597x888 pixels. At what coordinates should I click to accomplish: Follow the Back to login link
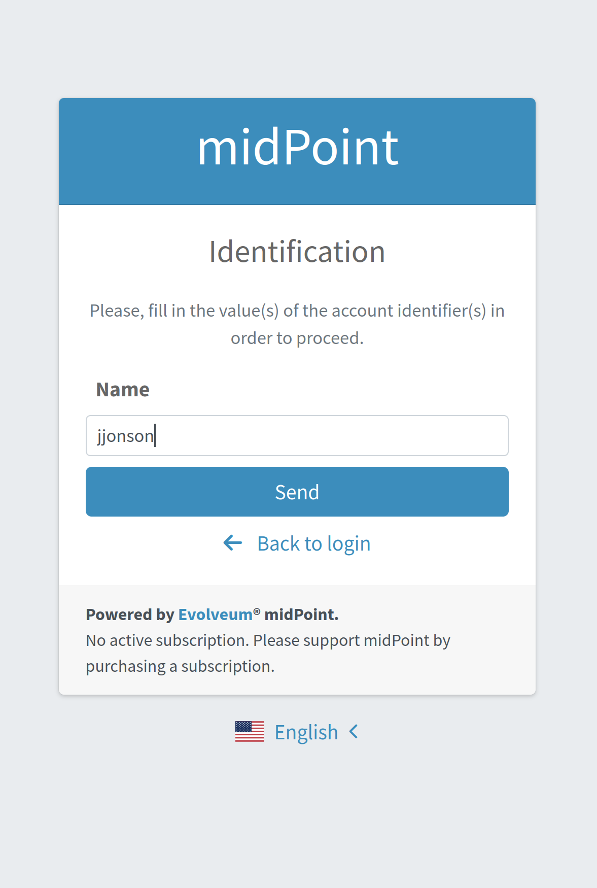tap(313, 543)
